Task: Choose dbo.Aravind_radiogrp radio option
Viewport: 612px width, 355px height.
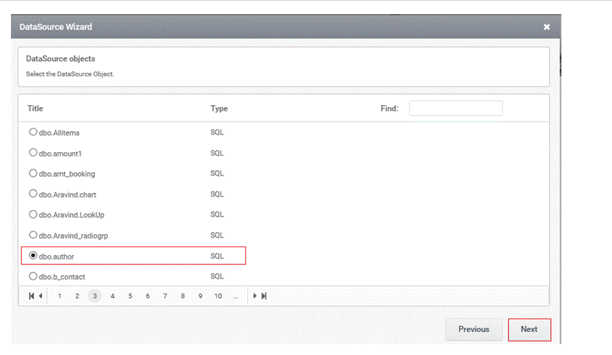Action: click(x=34, y=235)
